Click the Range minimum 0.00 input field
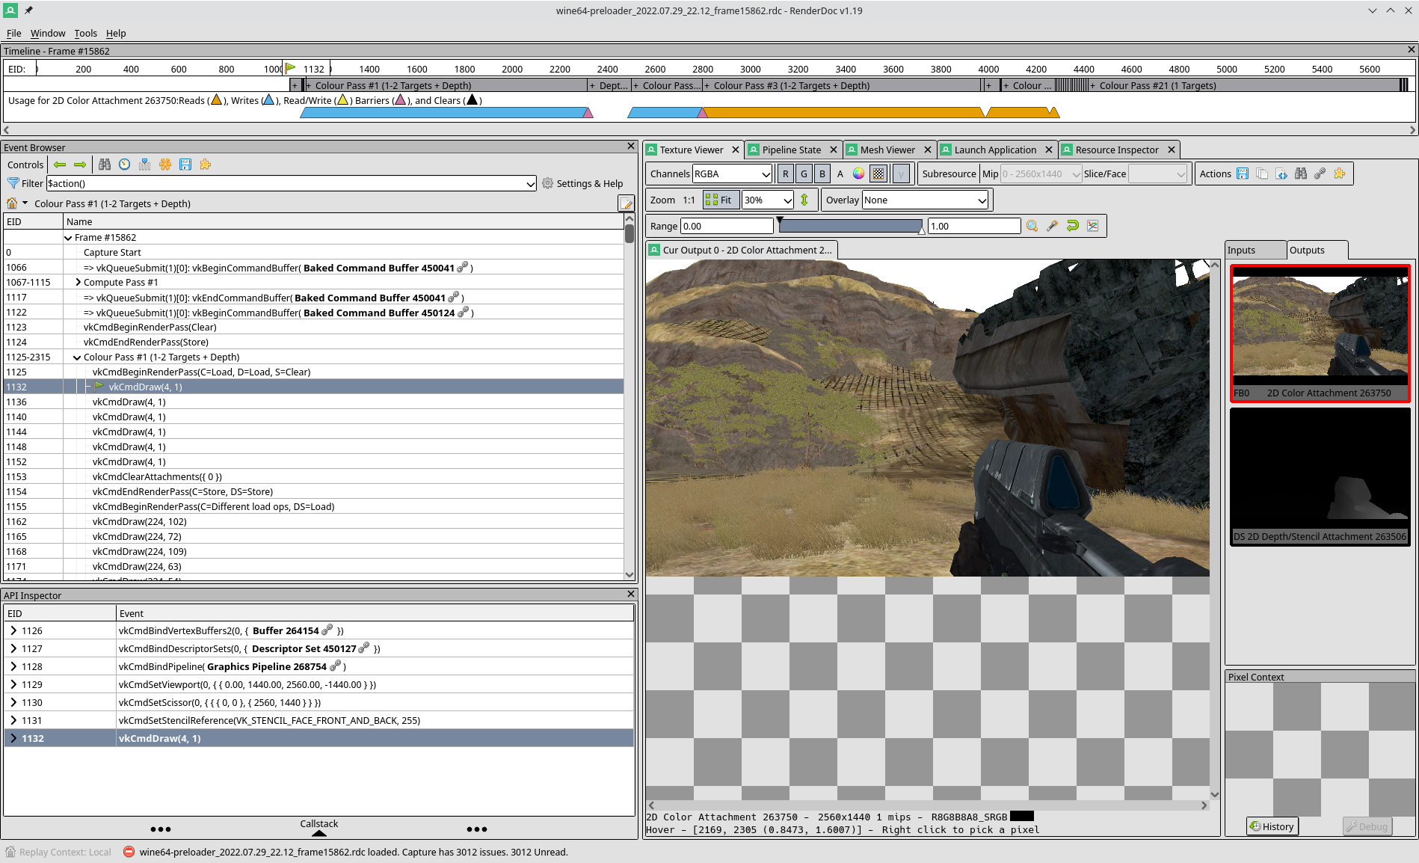This screenshot has width=1419, height=863. click(727, 226)
